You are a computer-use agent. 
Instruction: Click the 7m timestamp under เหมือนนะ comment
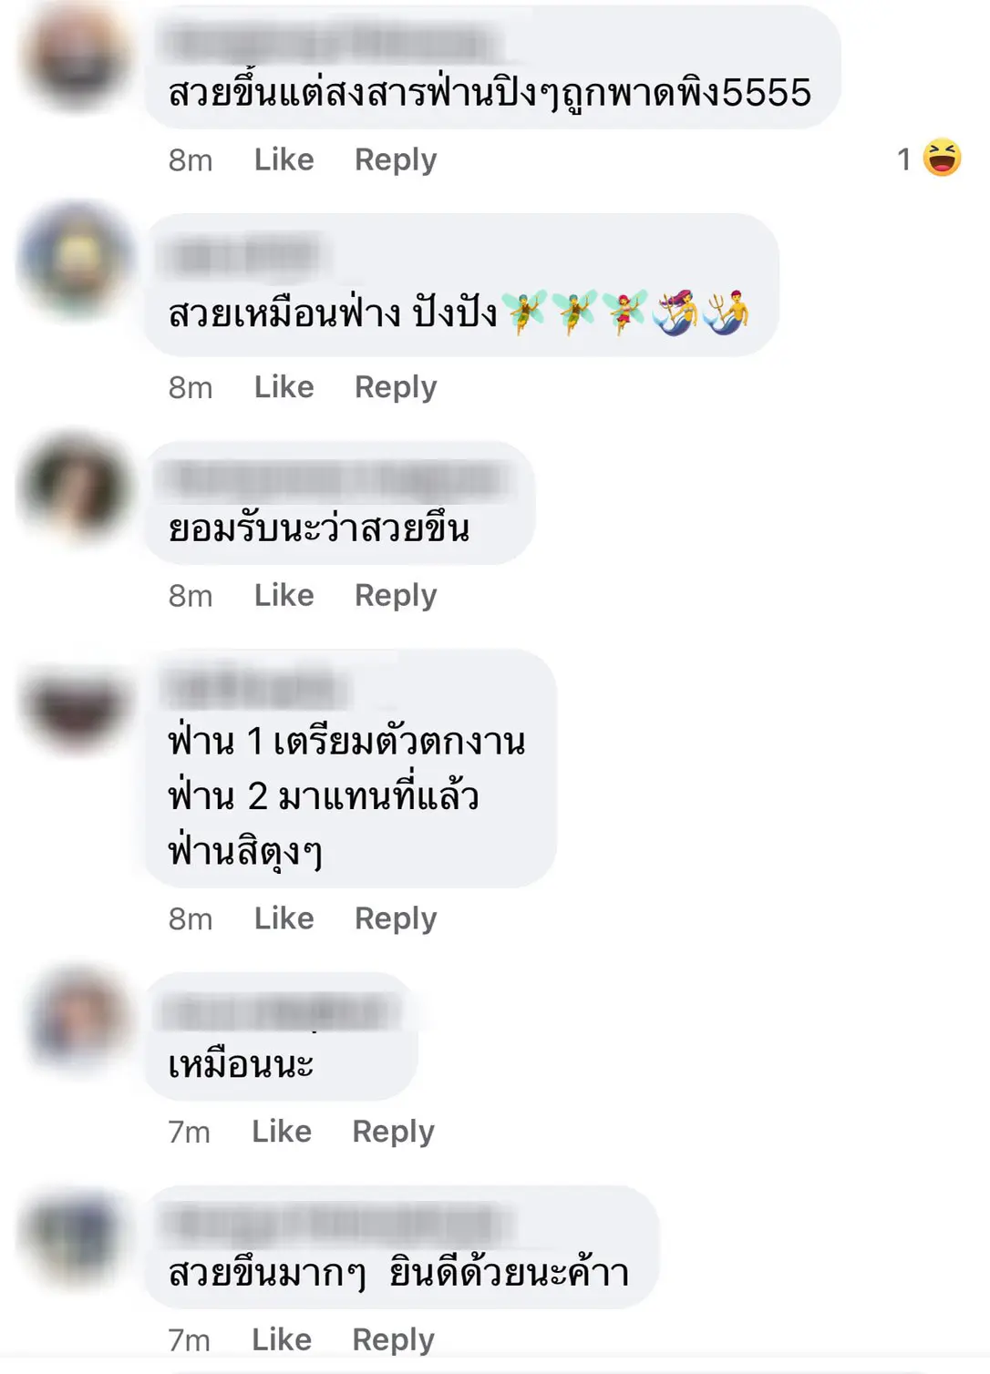[x=189, y=1132]
